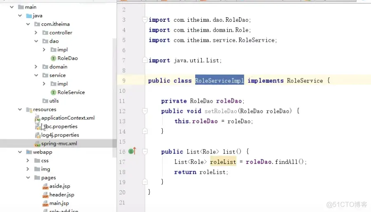Click the fold end marker on line 19

coord(145,182)
